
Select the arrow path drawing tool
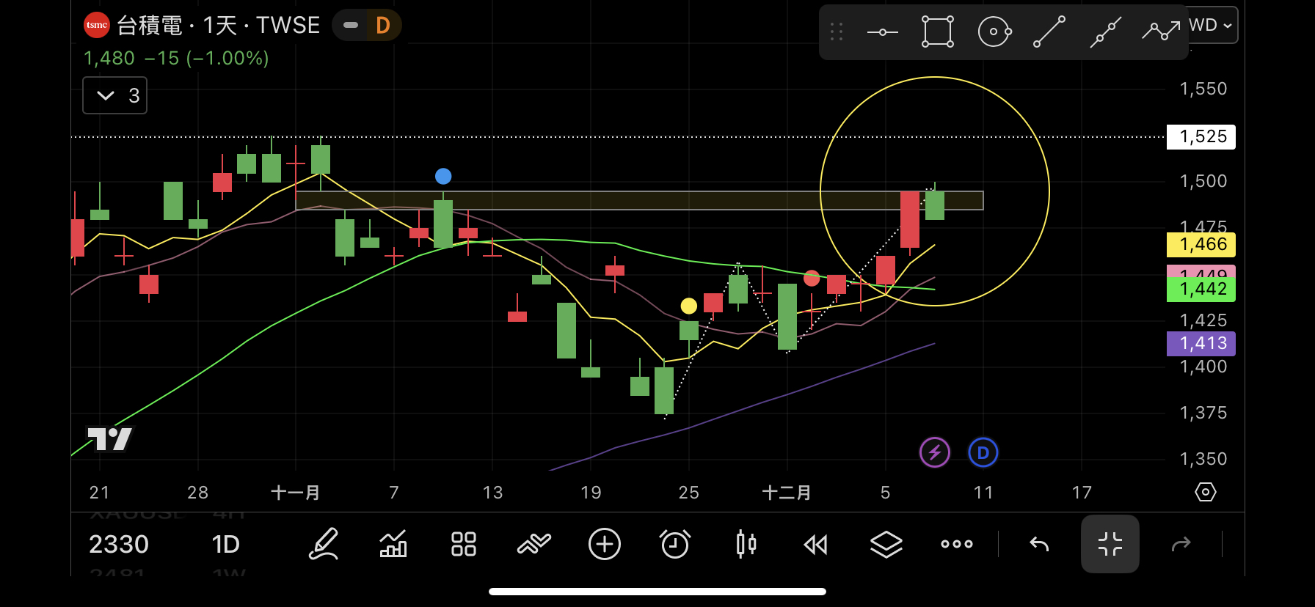click(x=1161, y=31)
